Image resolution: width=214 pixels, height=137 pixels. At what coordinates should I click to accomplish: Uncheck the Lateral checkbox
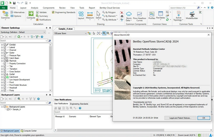pyautogui.click(x=5, y=47)
